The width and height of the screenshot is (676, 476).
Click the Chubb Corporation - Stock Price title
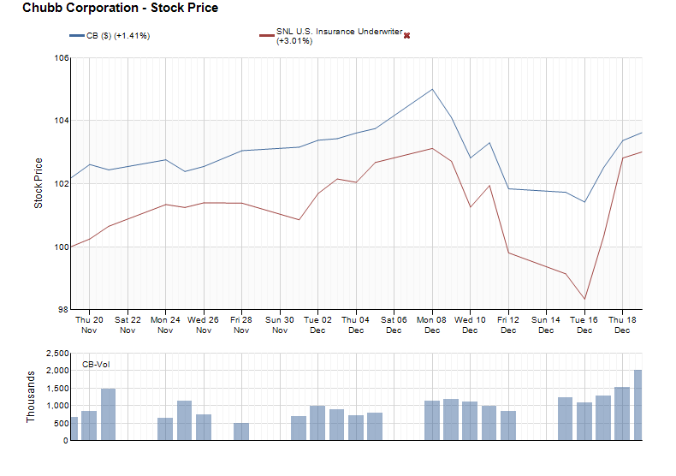click(x=120, y=9)
